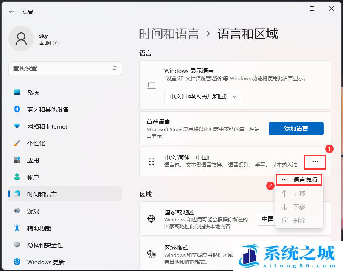Close the Settings window
The image size is (343, 271).
(332, 8)
